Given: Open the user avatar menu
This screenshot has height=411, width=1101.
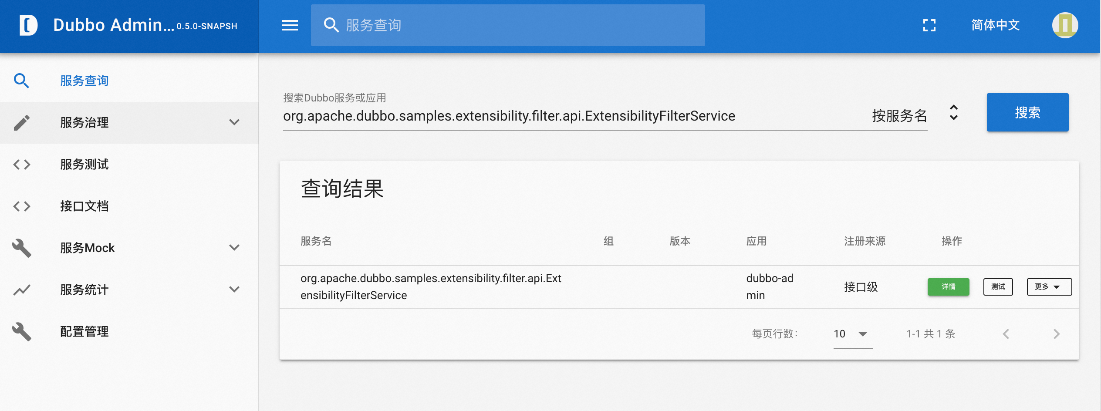Looking at the screenshot, I should tap(1065, 25).
